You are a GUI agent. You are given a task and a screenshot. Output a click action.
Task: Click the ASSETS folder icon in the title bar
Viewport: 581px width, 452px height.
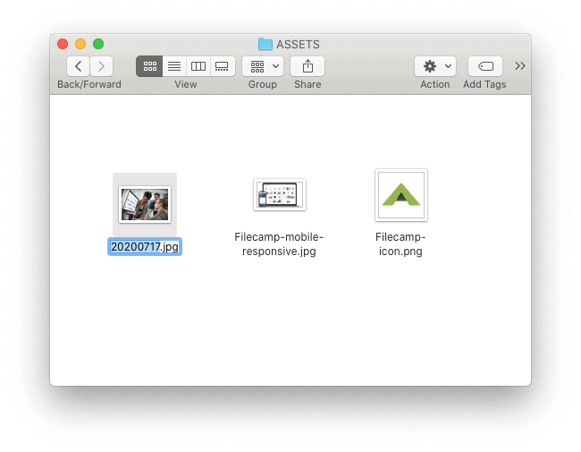[x=265, y=44]
